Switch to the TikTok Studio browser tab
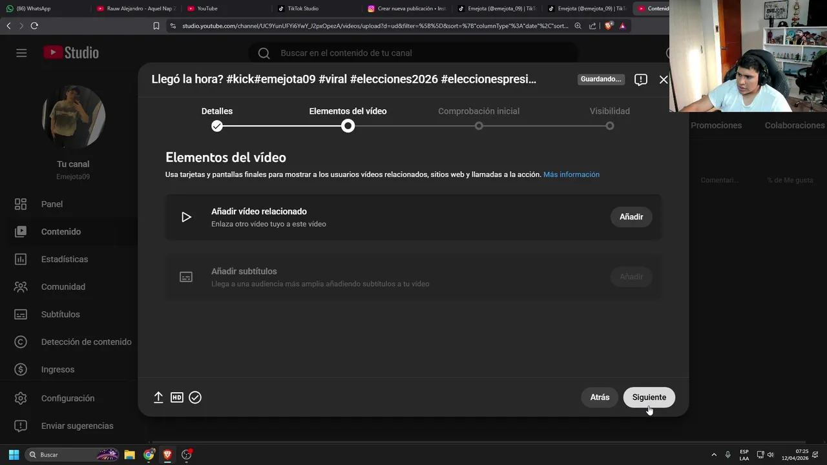Screen dimensions: 827x465 [x=316, y=8]
